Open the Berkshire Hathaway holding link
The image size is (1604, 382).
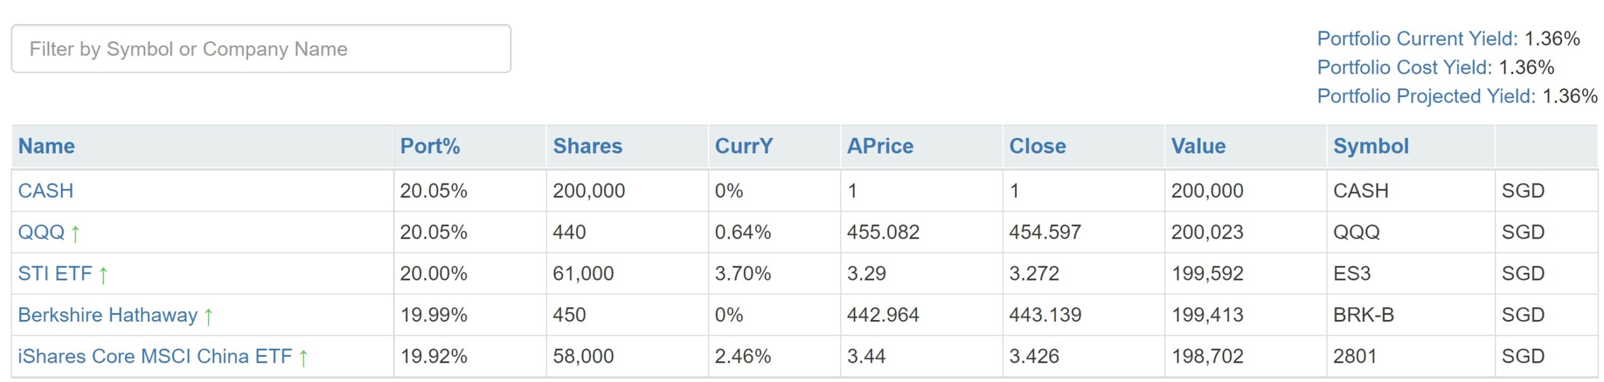click(108, 315)
